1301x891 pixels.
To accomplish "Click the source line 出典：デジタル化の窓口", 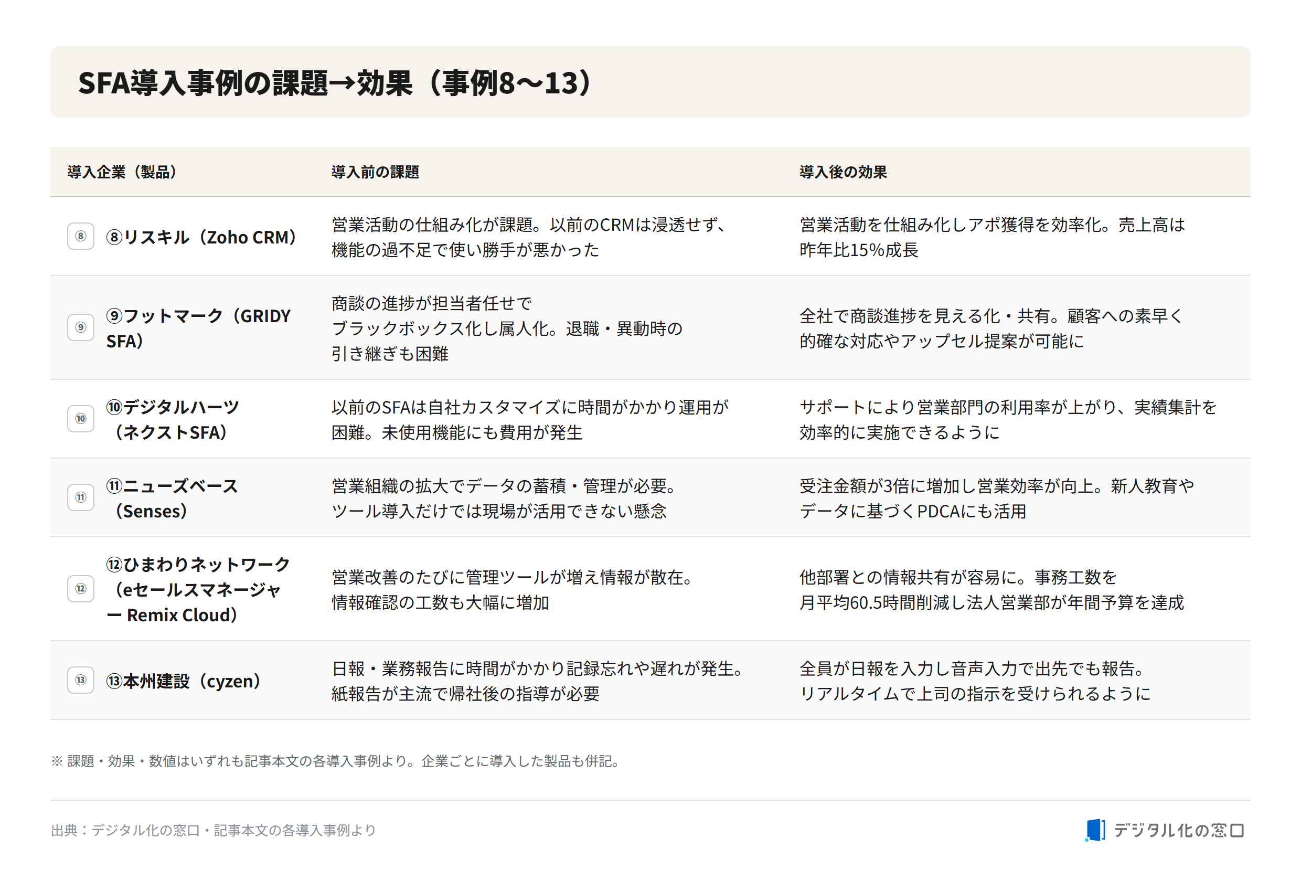I will pyautogui.click(x=214, y=830).
